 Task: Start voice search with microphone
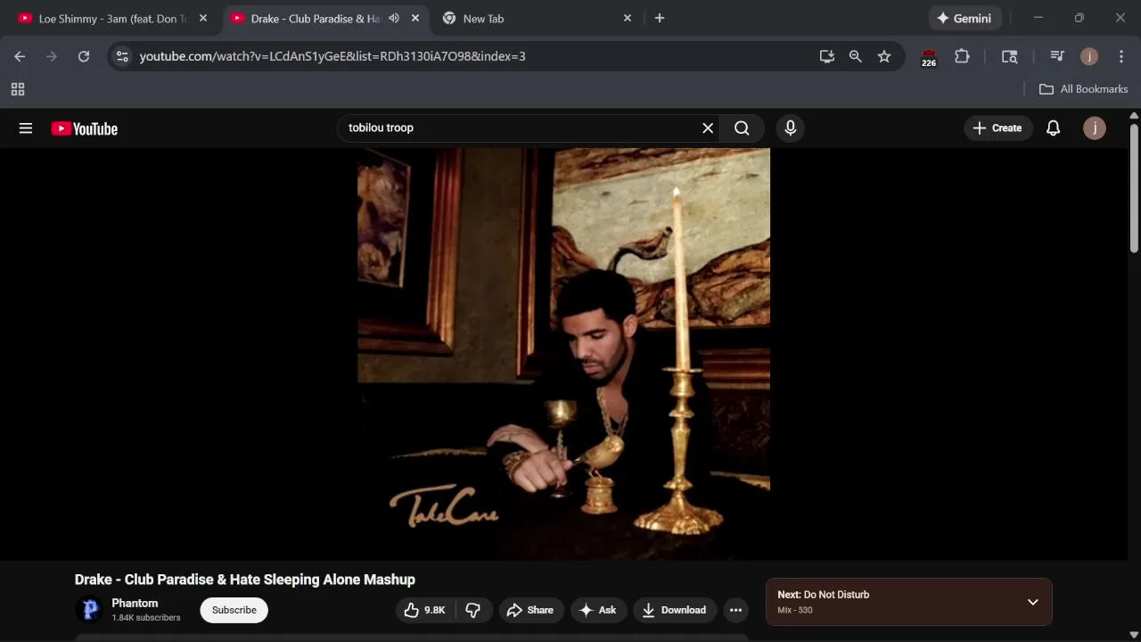790,128
